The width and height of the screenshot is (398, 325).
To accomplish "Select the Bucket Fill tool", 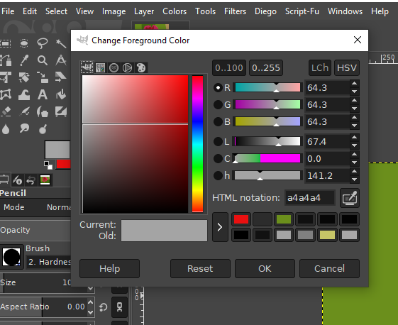I will 61,94.
